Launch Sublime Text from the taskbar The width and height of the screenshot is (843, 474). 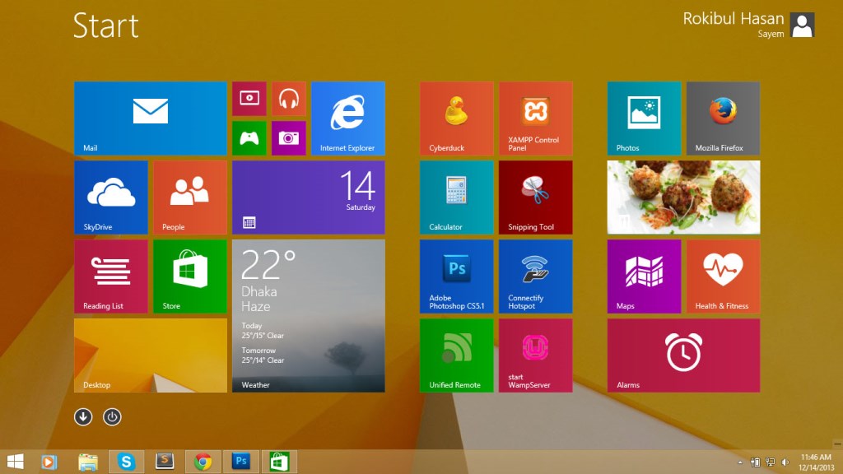click(165, 461)
